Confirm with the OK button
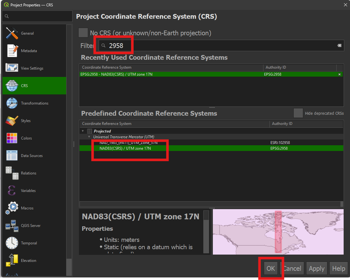The image size is (350, 280). [270, 269]
